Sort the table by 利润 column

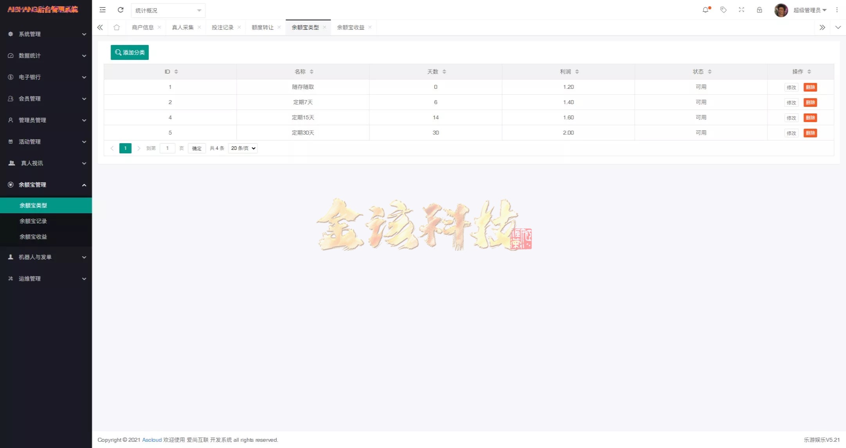(x=568, y=72)
